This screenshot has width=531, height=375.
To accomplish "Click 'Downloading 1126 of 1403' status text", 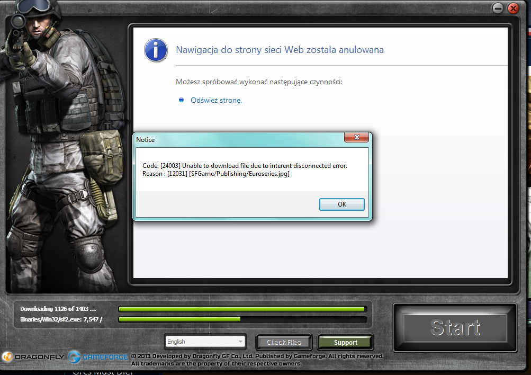I will pyautogui.click(x=58, y=309).
